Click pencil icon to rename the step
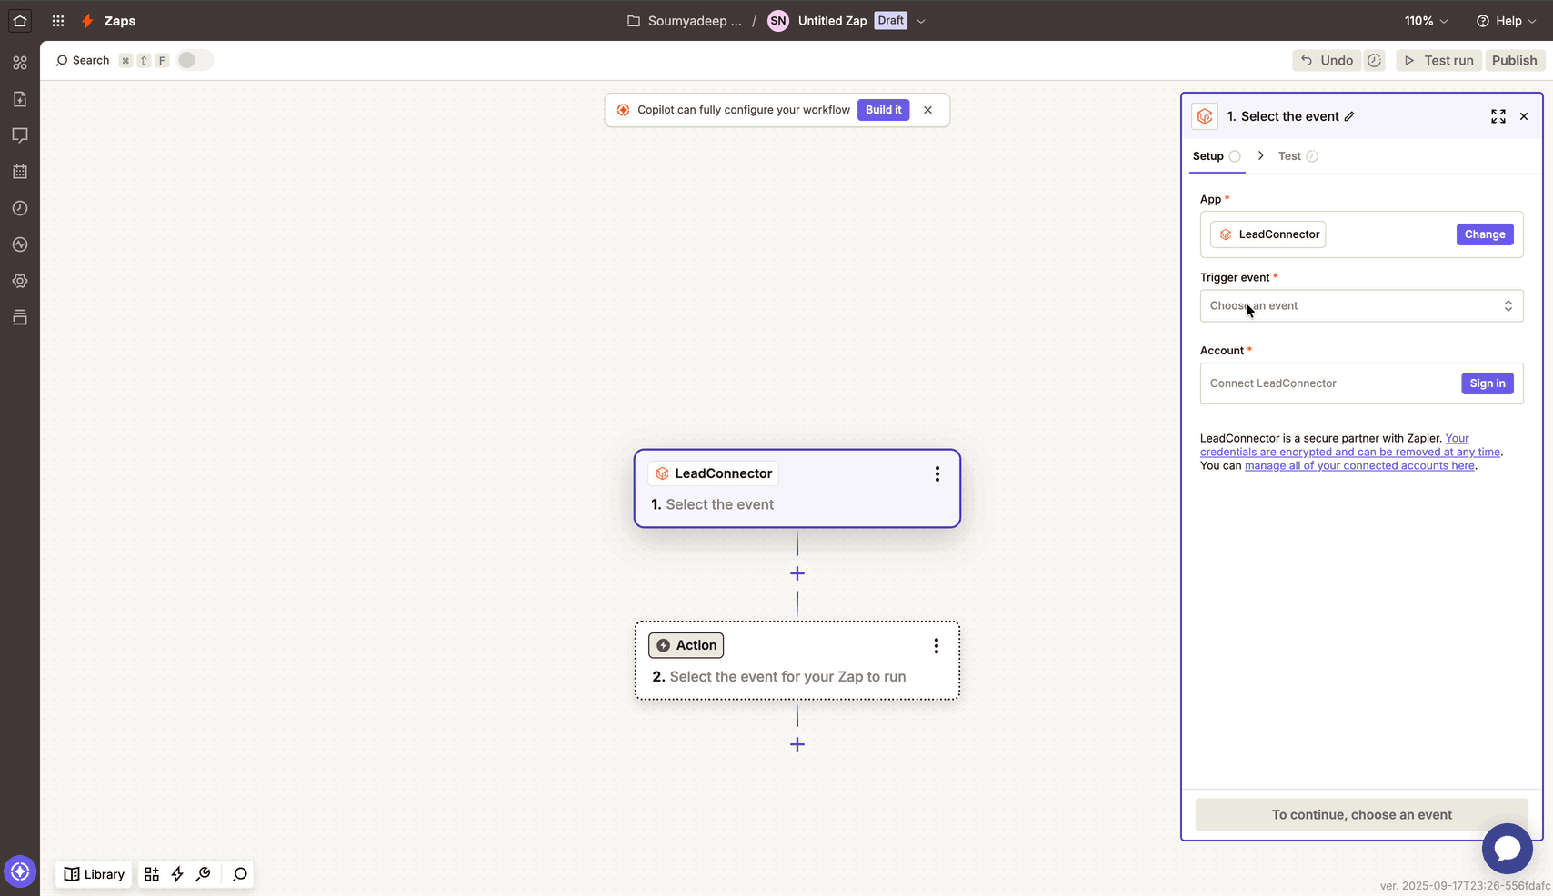The width and height of the screenshot is (1553, 896). click(1349, 116)
